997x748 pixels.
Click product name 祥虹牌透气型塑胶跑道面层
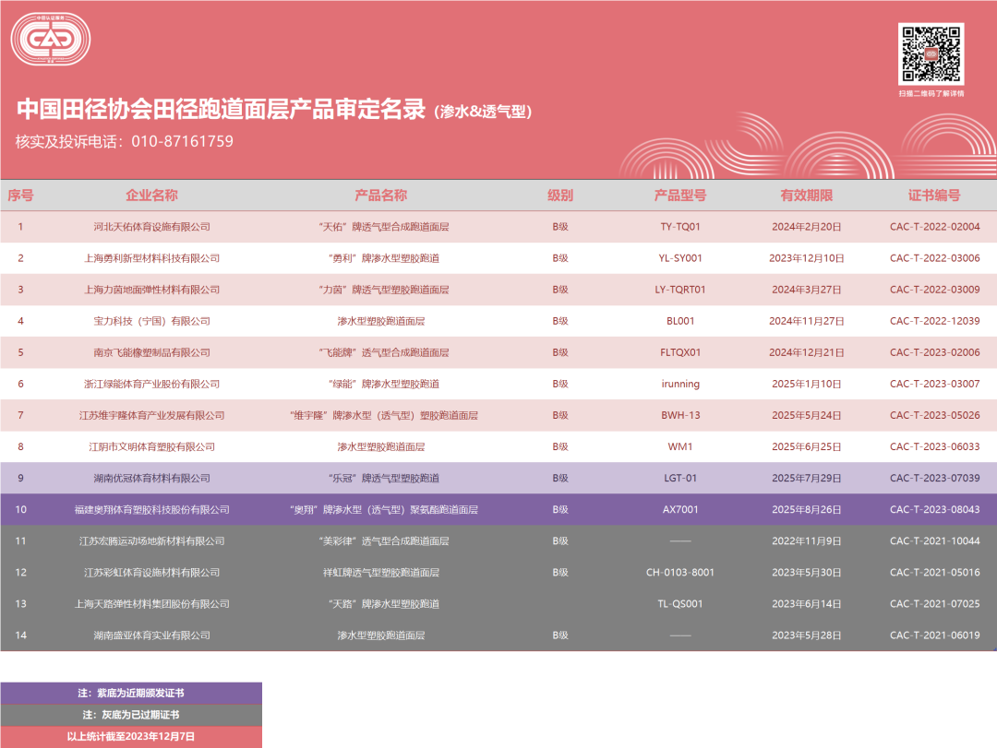pos(381,573)
